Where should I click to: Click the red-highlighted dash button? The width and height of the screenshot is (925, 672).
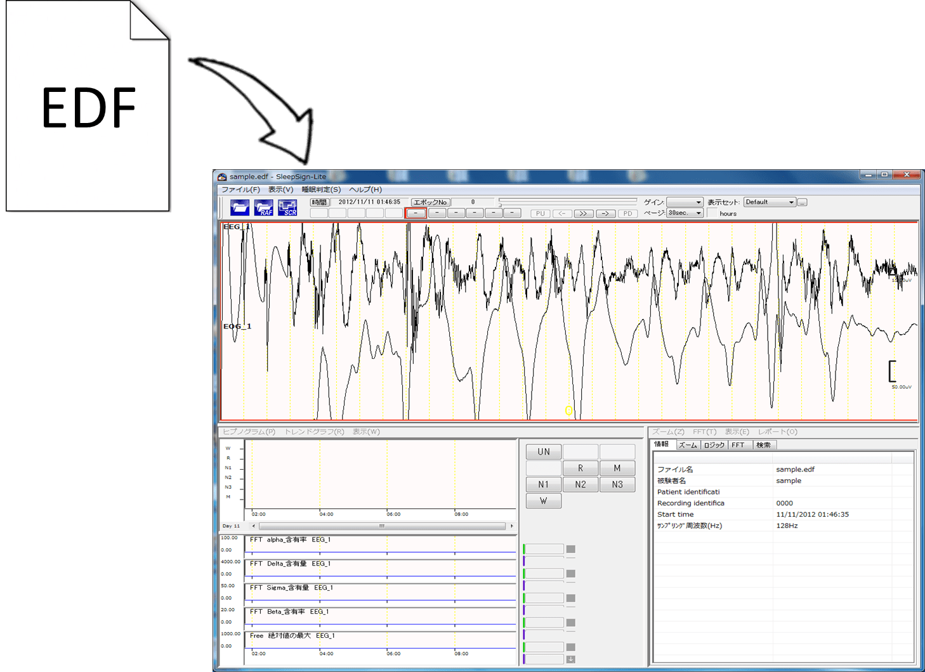(x=416, y=214)
